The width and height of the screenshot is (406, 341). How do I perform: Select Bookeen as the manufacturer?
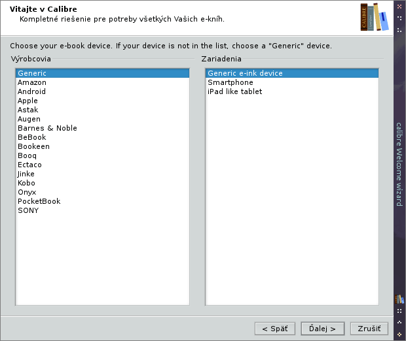(x=103, y=146)
